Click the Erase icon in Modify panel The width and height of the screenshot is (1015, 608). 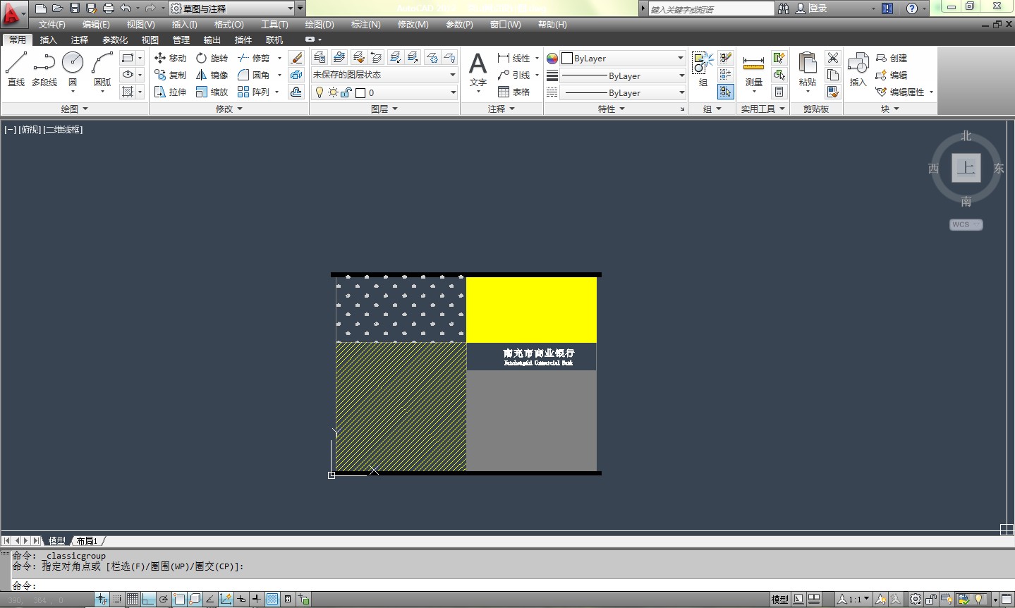pyautogui.click(x=296, y=58)
